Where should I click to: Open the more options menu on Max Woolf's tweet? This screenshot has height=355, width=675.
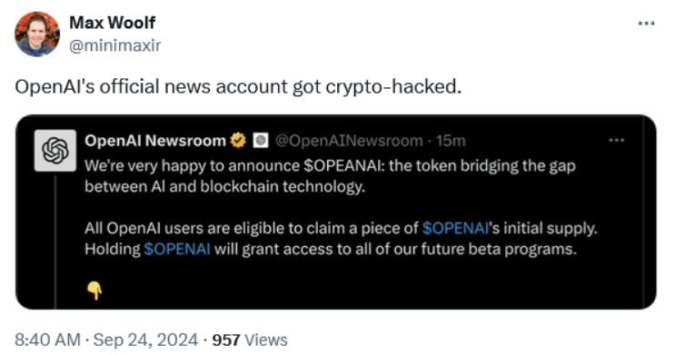(646, 24)
